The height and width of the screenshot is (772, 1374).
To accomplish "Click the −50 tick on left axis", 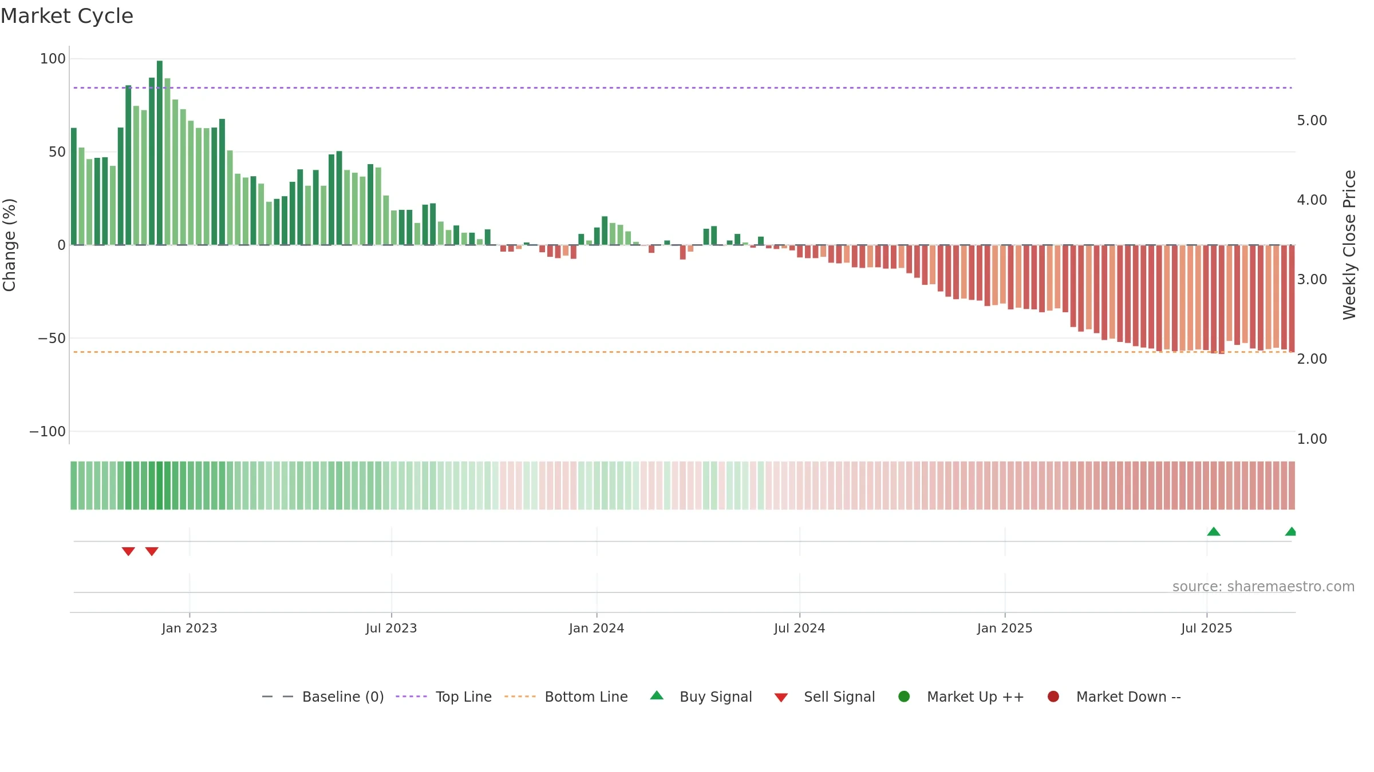I will [x=52, y=339].
